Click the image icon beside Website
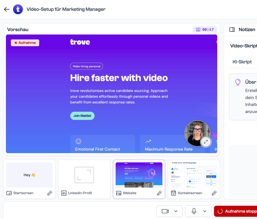The width and height of the screenshot is (257, 219). [119, 193]
